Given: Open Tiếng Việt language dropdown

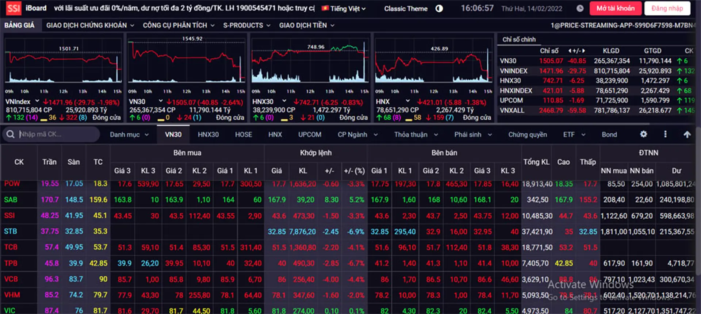Looking at the screenshot, I should pyautogui.click(x=344, y=8).
